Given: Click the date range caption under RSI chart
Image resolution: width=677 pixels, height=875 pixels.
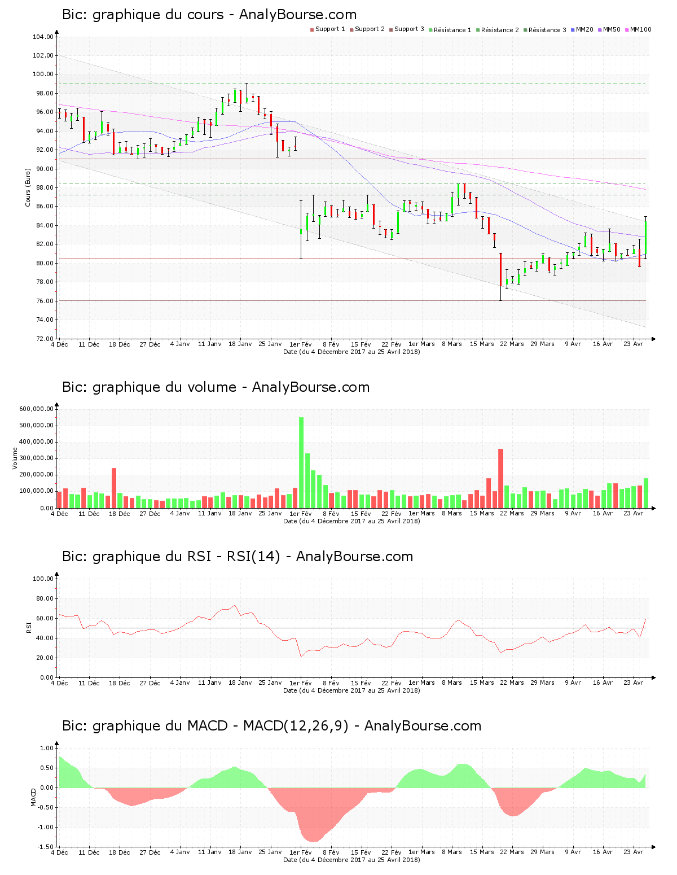Looking at the screenshot, I should (351, 690).
